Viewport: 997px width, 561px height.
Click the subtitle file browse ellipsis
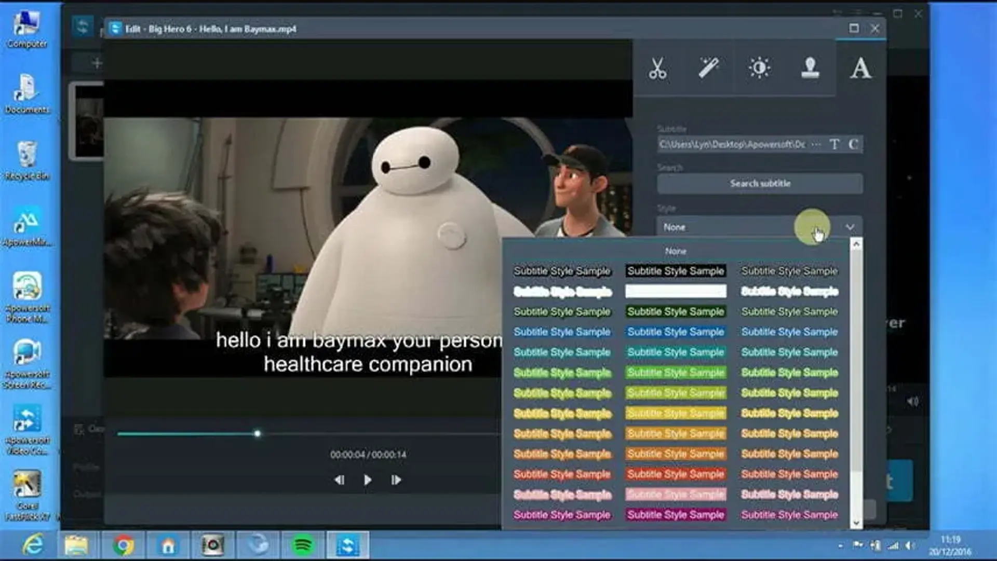coord(816,144)
